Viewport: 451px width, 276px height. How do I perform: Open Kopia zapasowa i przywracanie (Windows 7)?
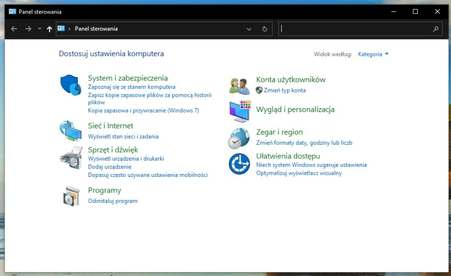[x=144, y=110]
